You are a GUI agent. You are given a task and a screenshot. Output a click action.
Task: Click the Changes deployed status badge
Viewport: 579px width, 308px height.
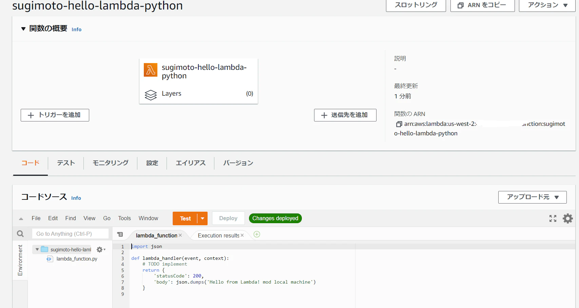click(275, 218)
